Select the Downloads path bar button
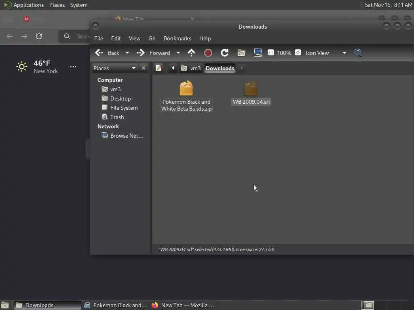The width and height of the screenshot is (414, 310). (x=220, y=68)
